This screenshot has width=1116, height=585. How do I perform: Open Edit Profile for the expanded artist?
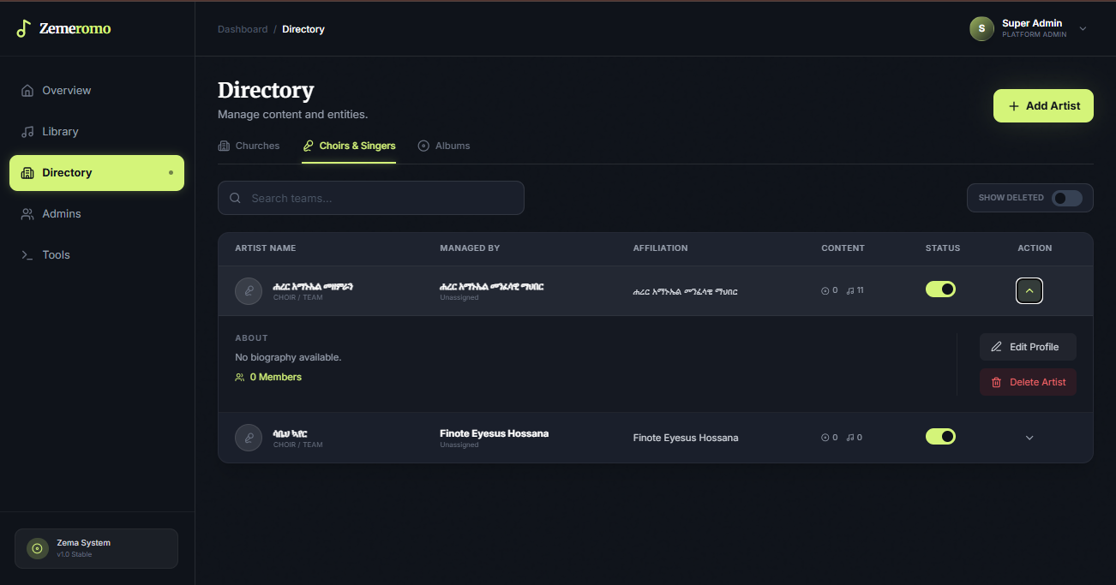1028,347
